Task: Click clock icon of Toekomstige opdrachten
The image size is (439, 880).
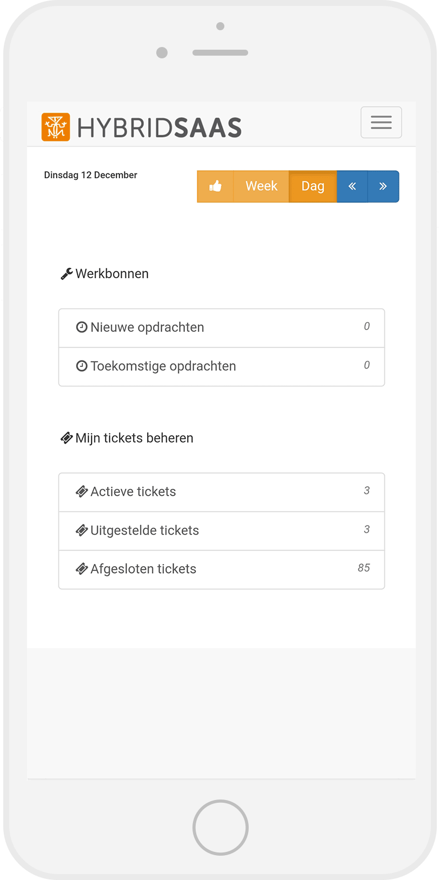Action: pos(82,366)
